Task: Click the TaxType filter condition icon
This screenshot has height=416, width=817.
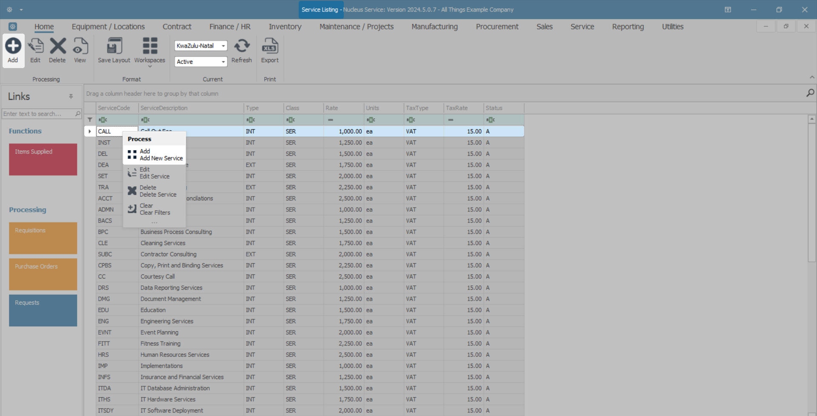Action: (x=411, y=120)
